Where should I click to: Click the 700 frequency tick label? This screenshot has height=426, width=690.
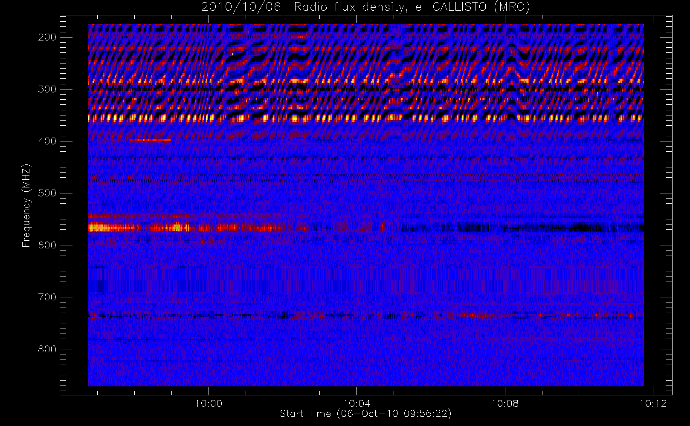tap(47, 297)
